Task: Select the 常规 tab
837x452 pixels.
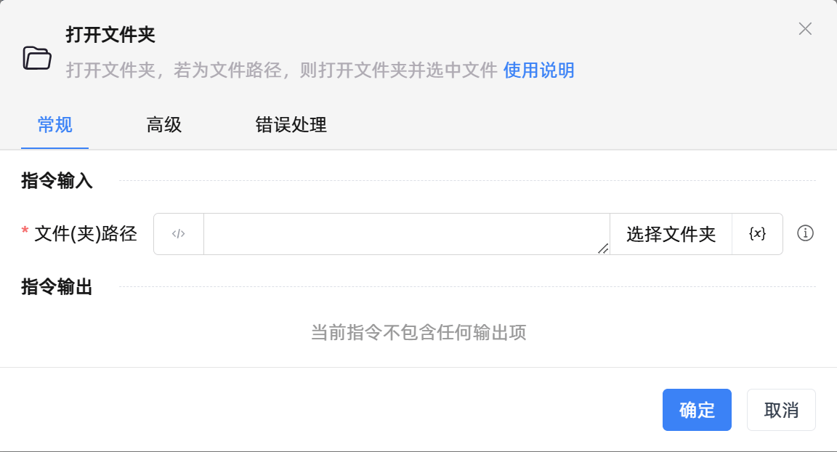Action: 54,125
